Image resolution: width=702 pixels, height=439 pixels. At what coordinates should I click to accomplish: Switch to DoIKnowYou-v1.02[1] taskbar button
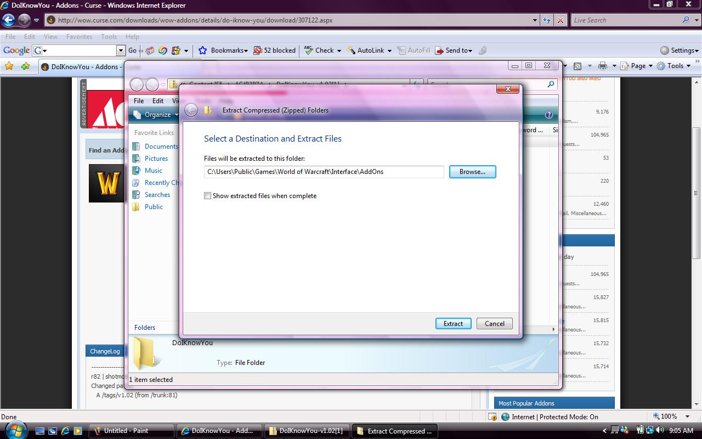(x=307, y=431)
